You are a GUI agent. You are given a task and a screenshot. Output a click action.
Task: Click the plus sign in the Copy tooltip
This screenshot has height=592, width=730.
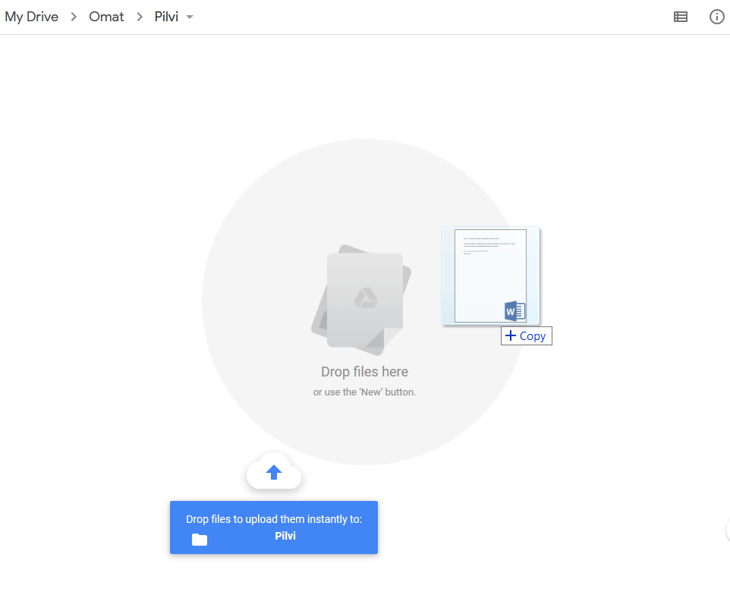(511, 335)
